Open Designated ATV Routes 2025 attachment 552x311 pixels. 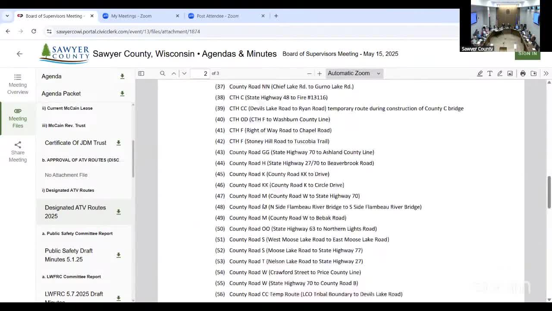click(75, 212)
